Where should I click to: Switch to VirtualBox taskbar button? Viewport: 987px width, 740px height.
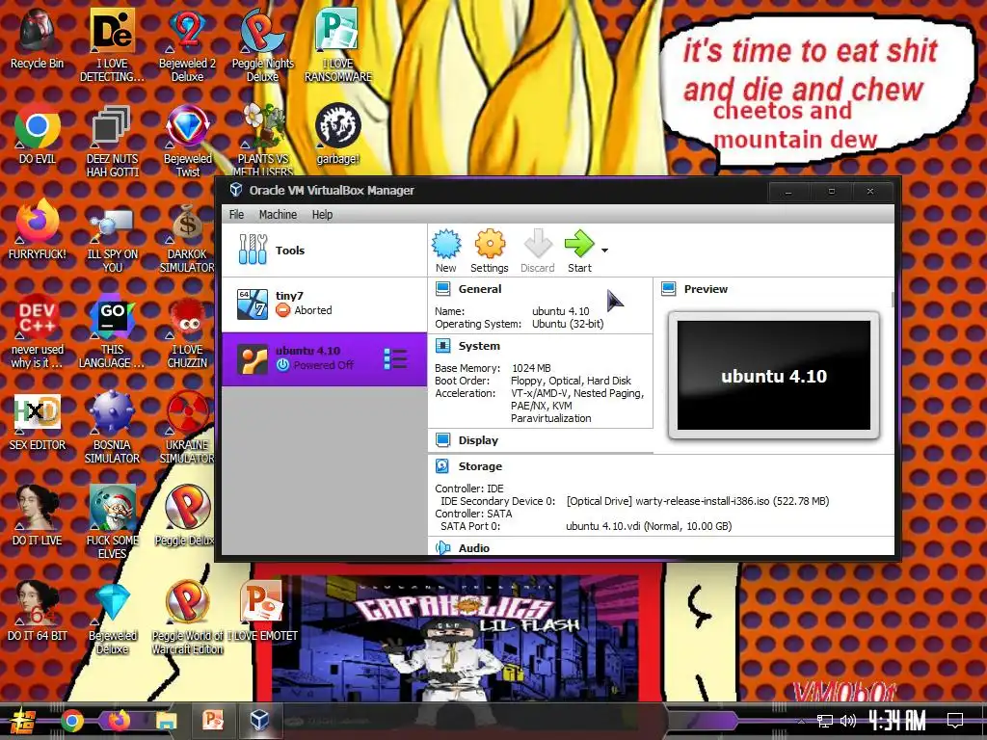258,720
